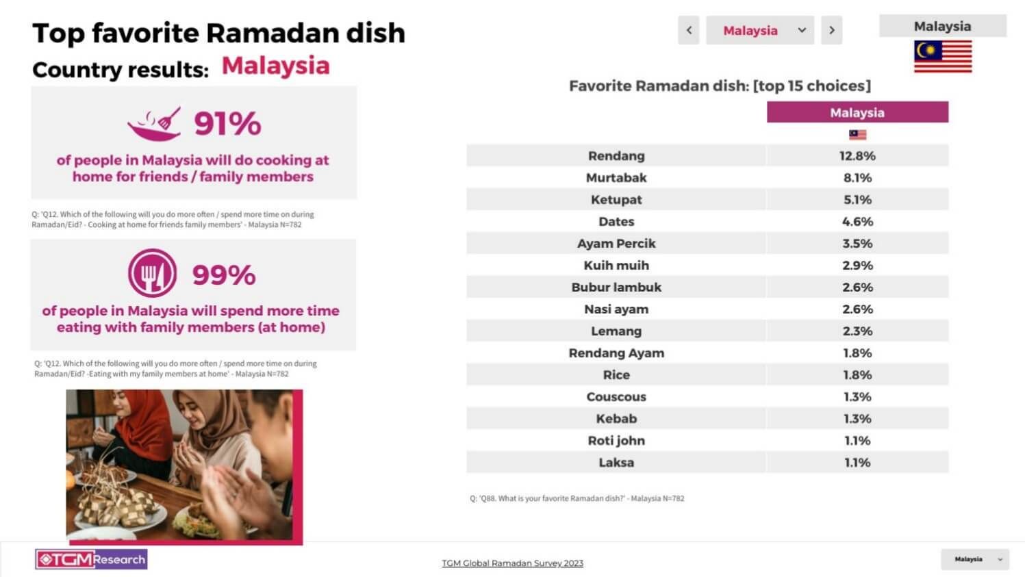Click the TGM Research logo
Screen dimensions: 1025x577
[x=90, y=559]
